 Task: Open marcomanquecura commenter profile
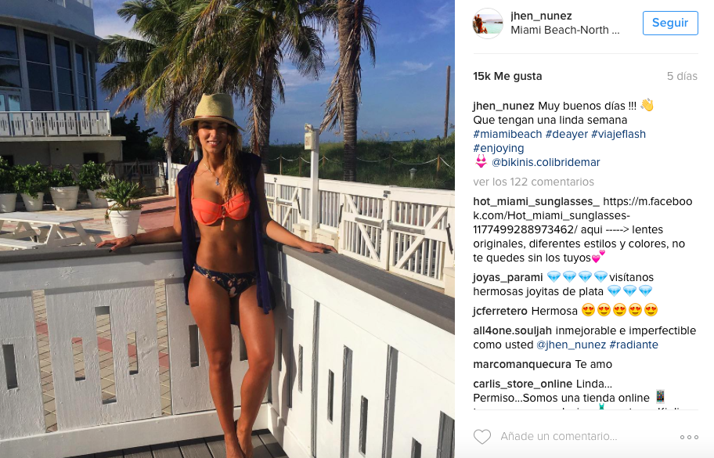point(522,364)
